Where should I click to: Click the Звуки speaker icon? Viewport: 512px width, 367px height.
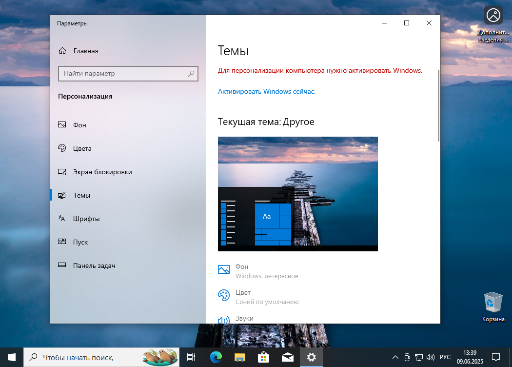tap(223, 320)
